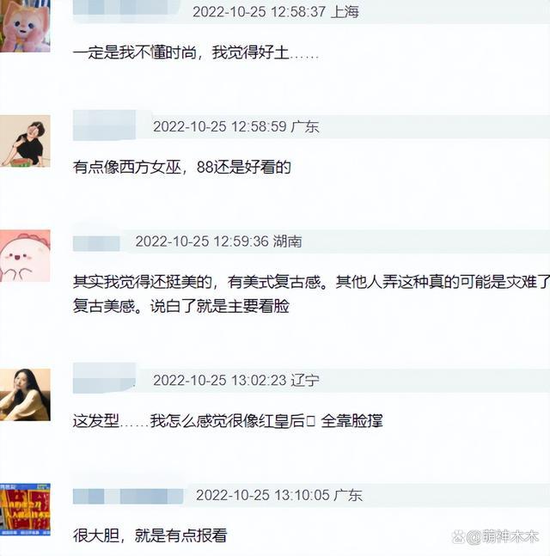Open the pink cat plush avatar
Screen dimensions: 550x556
[25, 26]
